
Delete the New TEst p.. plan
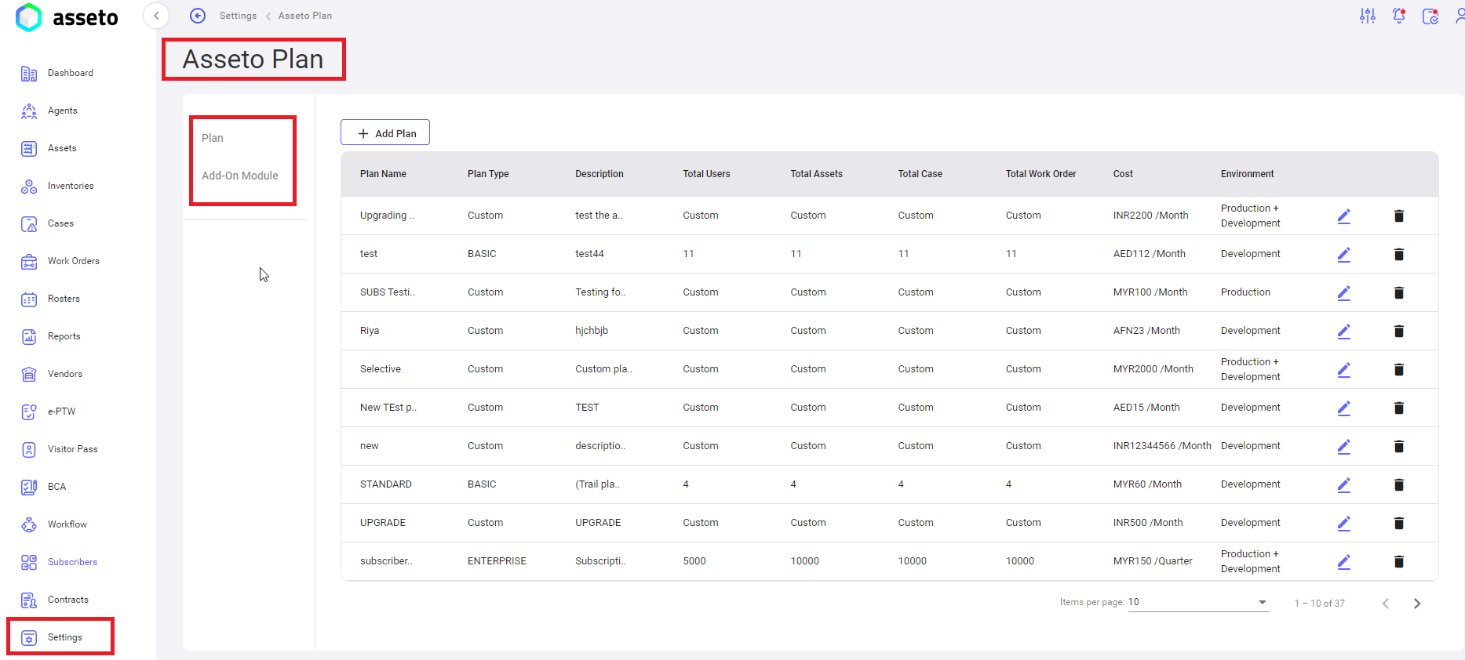point(1399,408)
